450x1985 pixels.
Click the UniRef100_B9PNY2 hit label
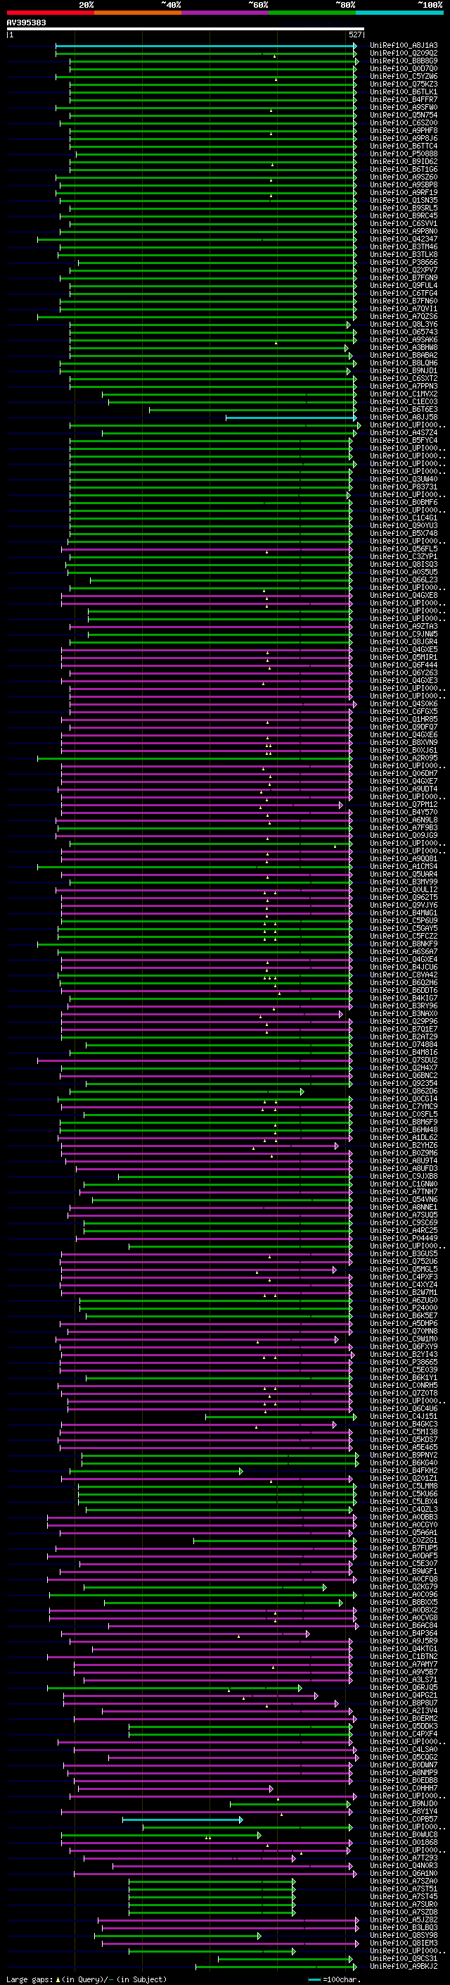tap(404, 1455)
